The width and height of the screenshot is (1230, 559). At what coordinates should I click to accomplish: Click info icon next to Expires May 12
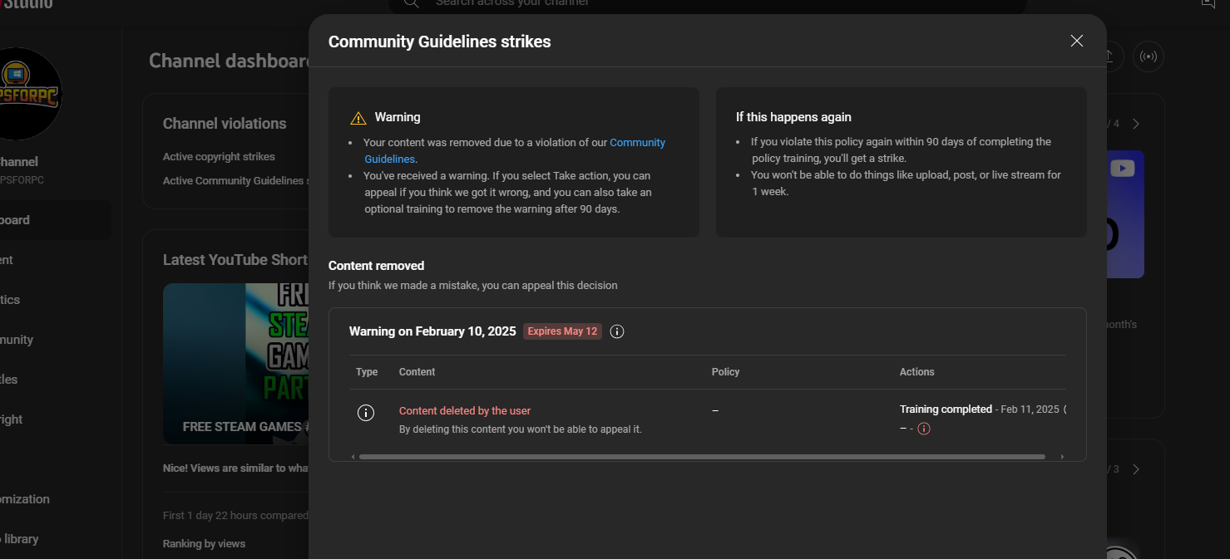pyautogui.click(x=617, y=331)
